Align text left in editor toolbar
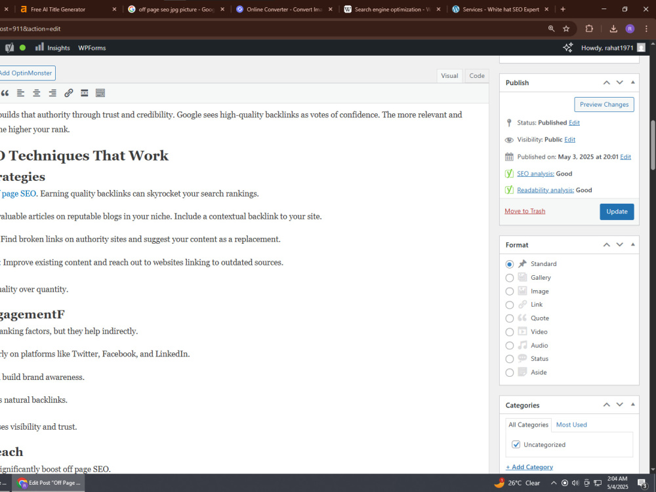Image resolution: width=656 pixels, height=492 pixels. [20, 93]
